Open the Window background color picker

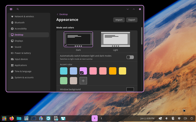[130, 89]
